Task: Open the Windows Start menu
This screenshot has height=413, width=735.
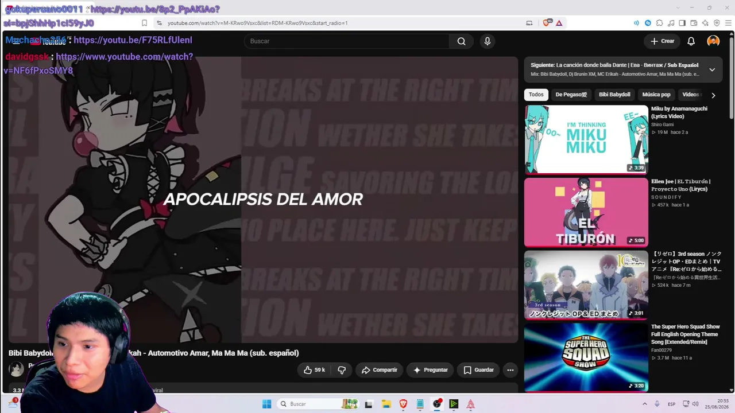Action: [x=266, y=404]
